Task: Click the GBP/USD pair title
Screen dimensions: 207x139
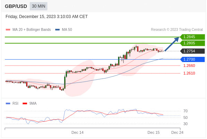Action: tap(16, 6)
